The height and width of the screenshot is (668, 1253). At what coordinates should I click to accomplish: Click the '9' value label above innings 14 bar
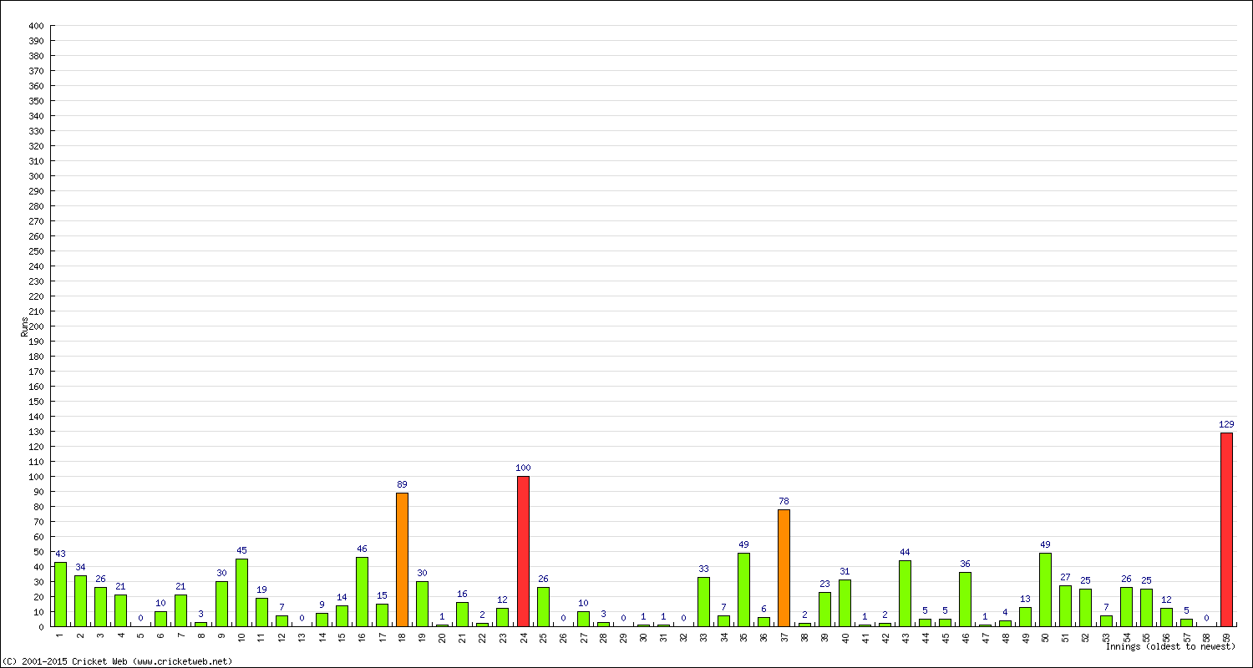tap(322, 605)
